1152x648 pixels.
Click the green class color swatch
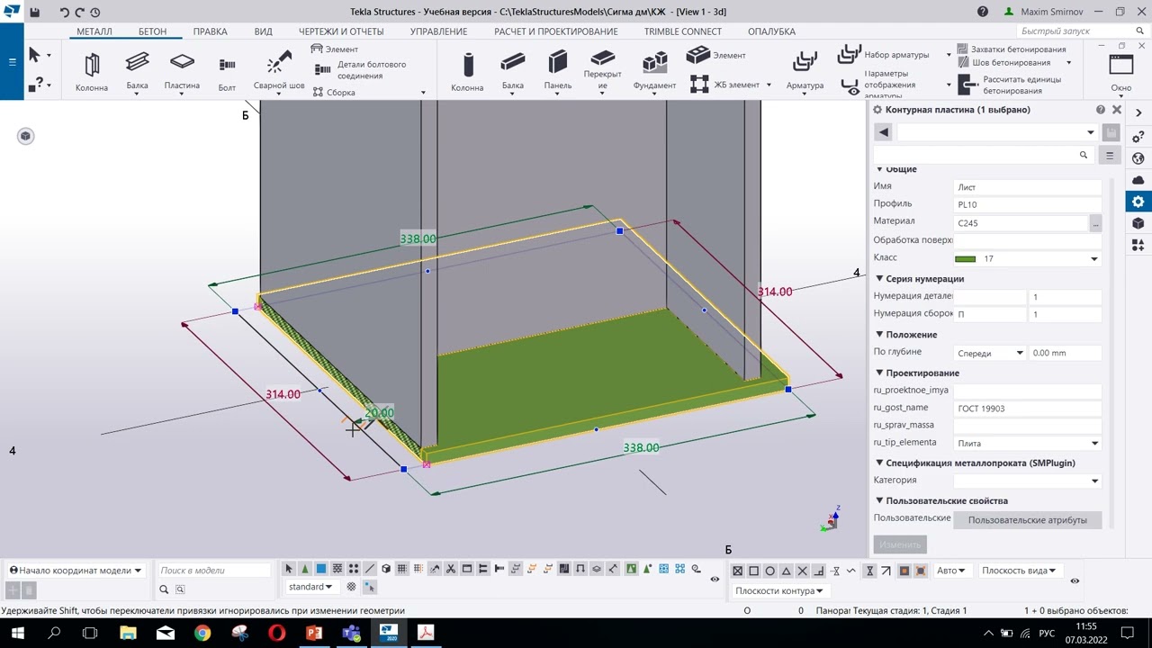(x=965, y=259)
